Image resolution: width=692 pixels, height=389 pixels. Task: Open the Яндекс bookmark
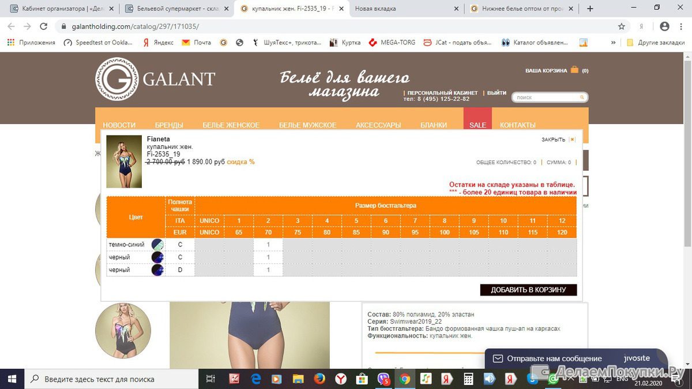pos(159,43)
